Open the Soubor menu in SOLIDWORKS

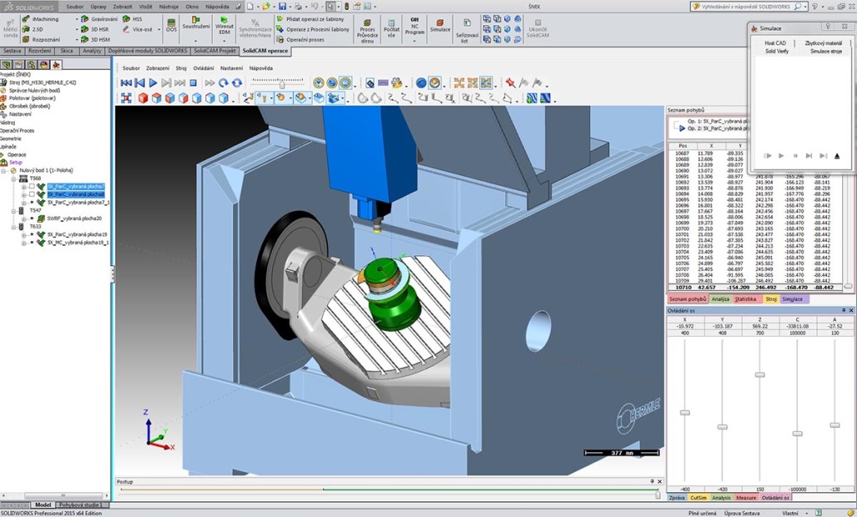pos(75,7)
